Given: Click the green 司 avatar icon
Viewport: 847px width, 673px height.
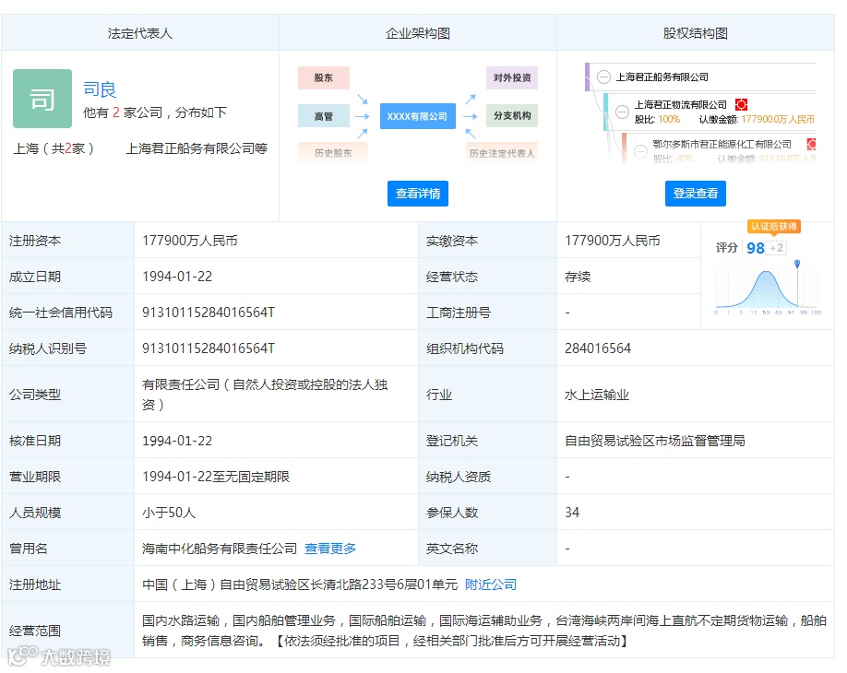Looking at the screenshot, I should 42,99.
